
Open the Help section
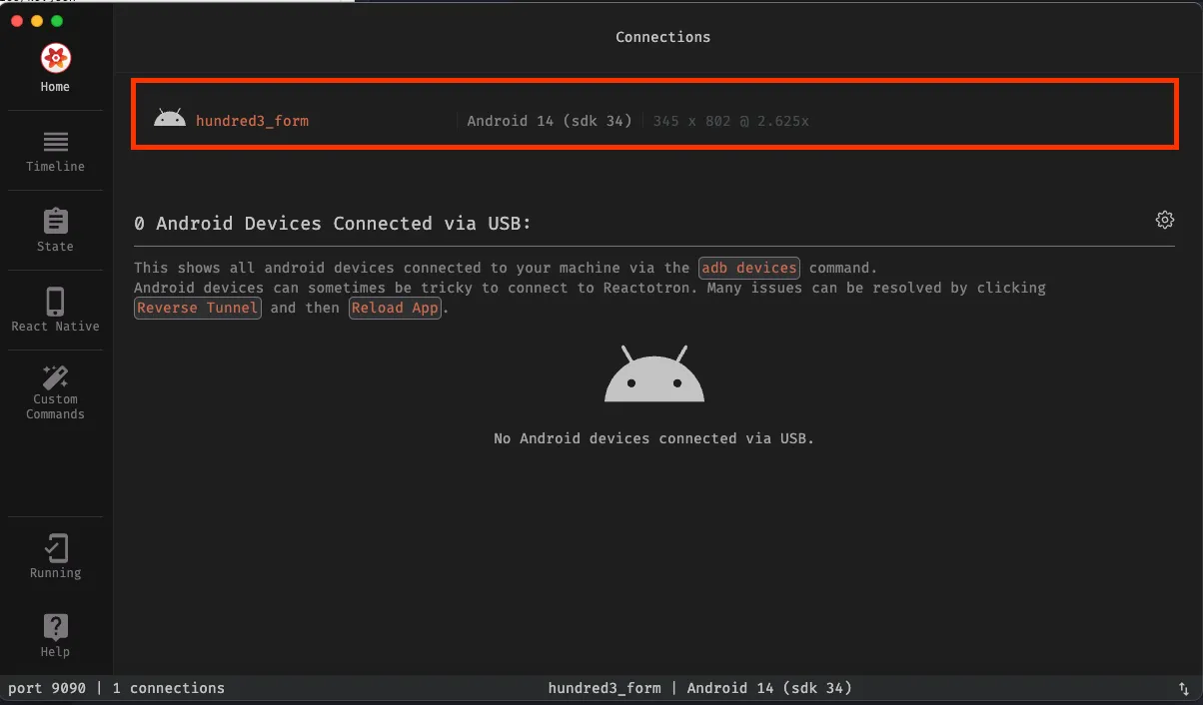pos(56,636)
